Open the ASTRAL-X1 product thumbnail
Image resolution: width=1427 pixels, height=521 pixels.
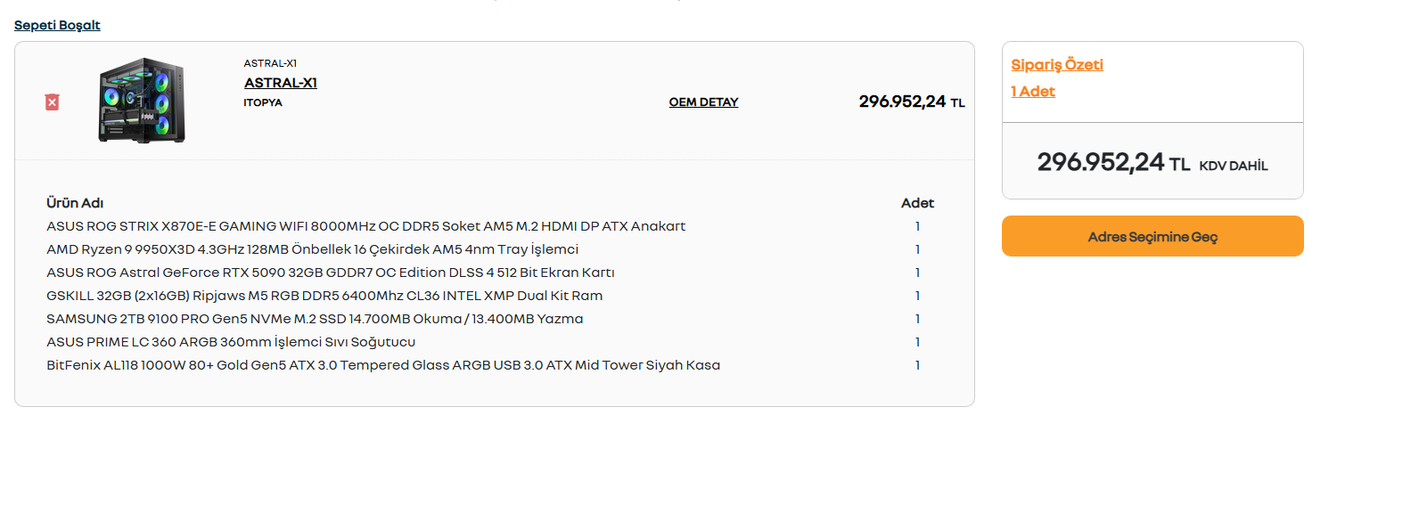pyautogui.click(x=142, y=101)
